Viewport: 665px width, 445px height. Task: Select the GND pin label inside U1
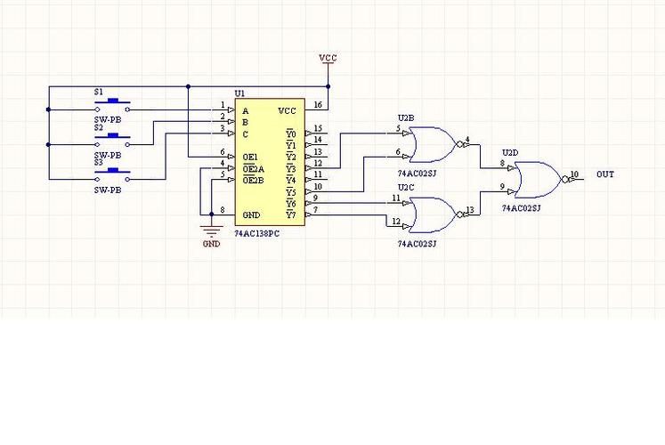(252, 215)
